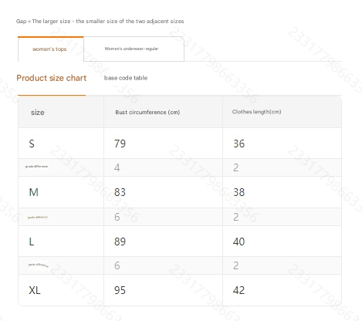The width and height of the screenshot is (362, 321).
Task: Open the Women's underwear-regular tab
Action: click(134, 49)
